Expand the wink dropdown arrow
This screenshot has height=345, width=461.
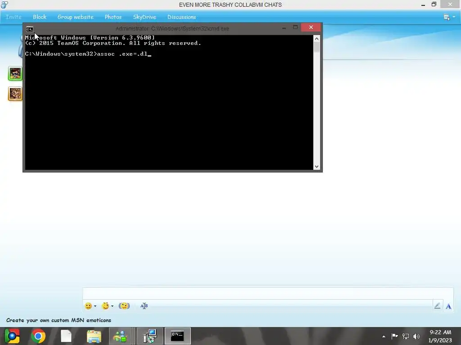[112, 306]
